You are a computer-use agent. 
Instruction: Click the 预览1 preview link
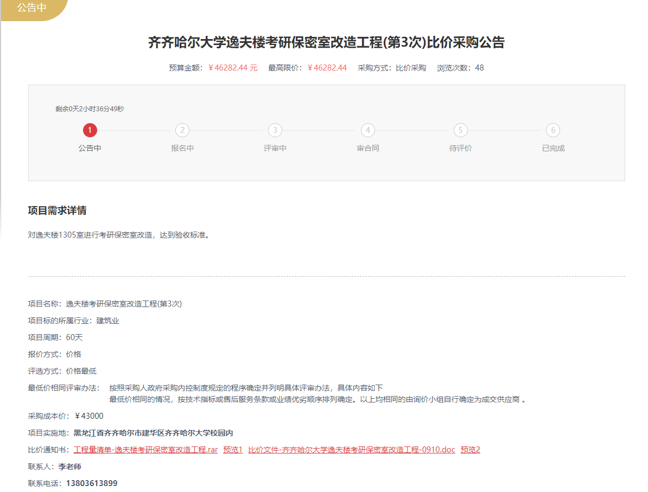[x=233, y=450]
